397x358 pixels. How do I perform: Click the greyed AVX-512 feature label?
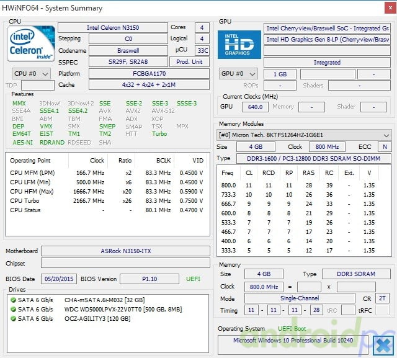click(163, 111)
